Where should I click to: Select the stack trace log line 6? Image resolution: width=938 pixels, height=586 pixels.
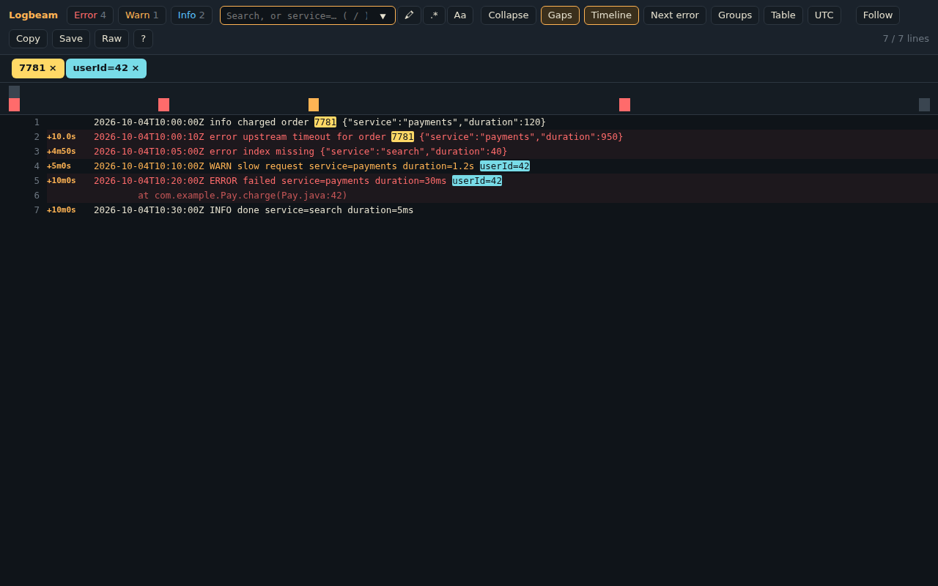click(492, 196)
